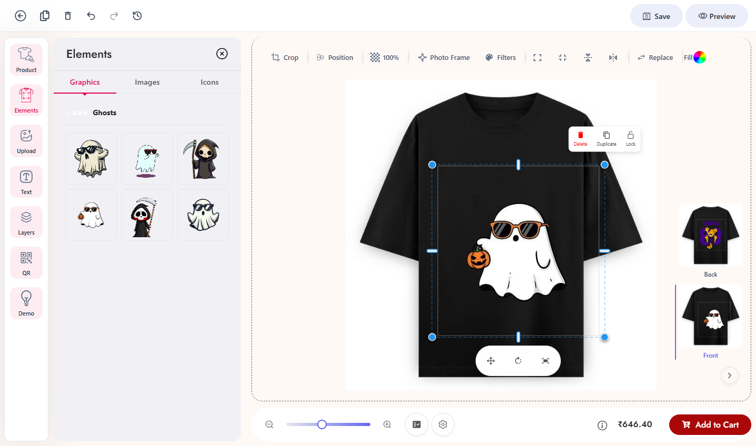756x446 pixels.
Task: Click the ₹646.40 price text
Action: point(635,424)
